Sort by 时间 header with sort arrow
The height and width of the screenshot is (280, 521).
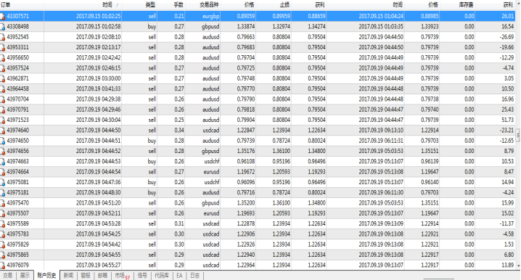pyautogui.click(x=110, y=5)
